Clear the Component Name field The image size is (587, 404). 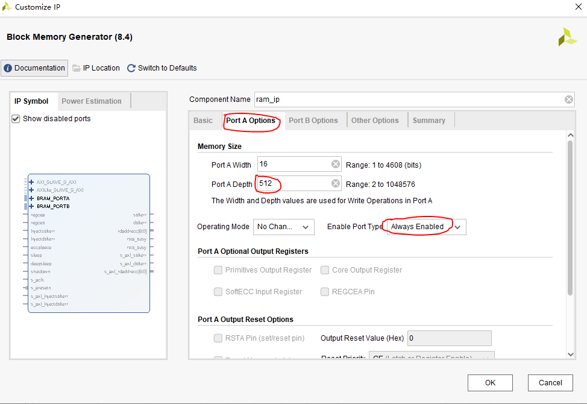[569, 99]
